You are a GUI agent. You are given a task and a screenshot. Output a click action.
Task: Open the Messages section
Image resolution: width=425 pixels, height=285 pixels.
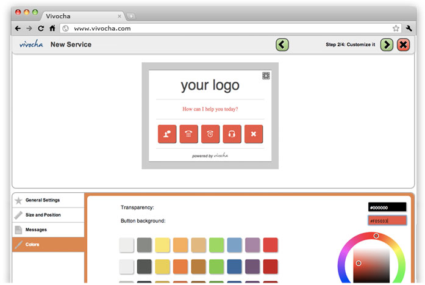(48, 229)
